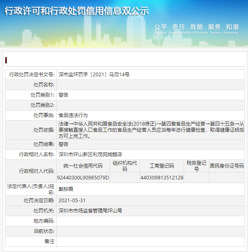Select registration number 440309813512128

click(x=162, y=178)
